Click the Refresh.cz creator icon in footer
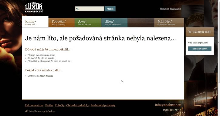 point(26,111)
